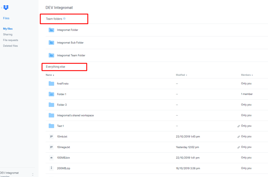Click the Integromat Folder team folder icon
The width and height of the screenshot is (268, 177).
coord(52,30)
